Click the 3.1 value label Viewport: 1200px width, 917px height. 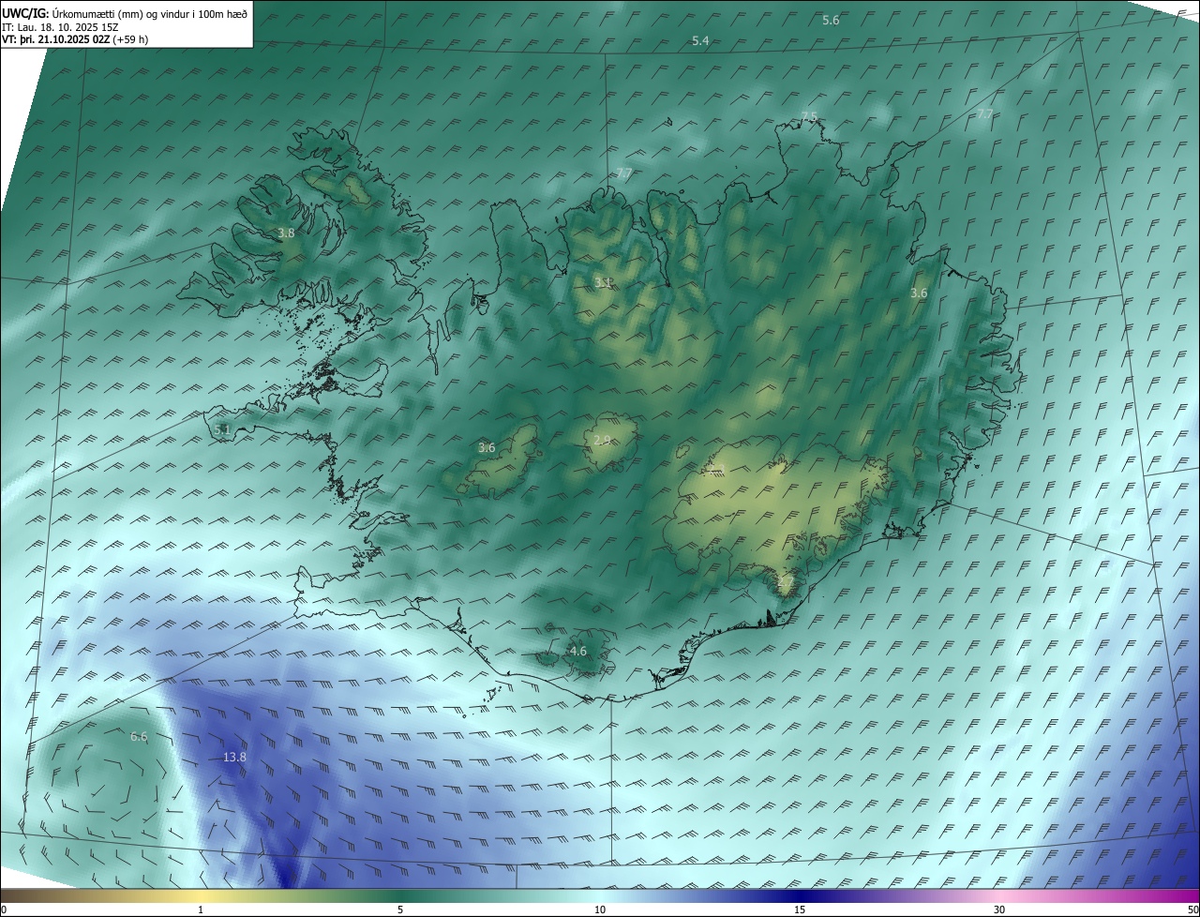[603, 282]
